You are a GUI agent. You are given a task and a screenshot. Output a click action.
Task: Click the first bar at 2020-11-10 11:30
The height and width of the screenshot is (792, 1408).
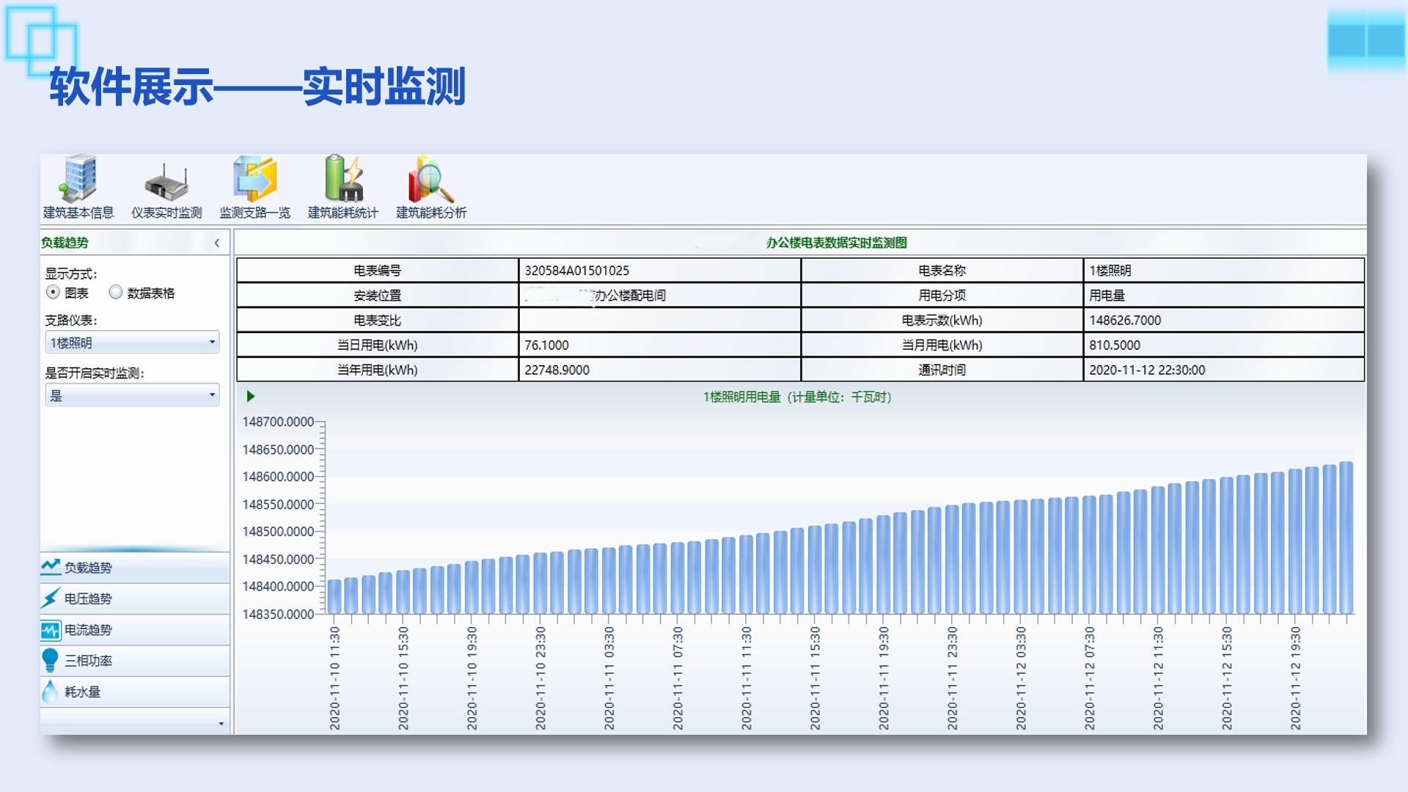click(x=334, y=596)
